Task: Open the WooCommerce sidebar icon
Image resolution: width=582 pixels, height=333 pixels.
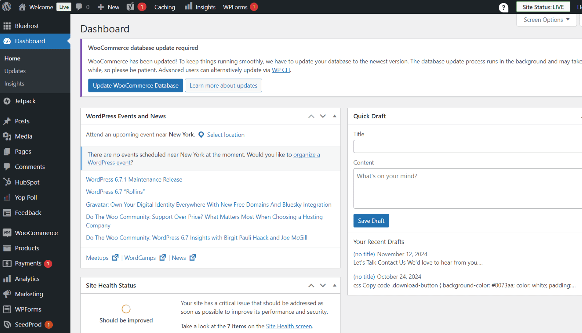Action: [x=7, y=233]
